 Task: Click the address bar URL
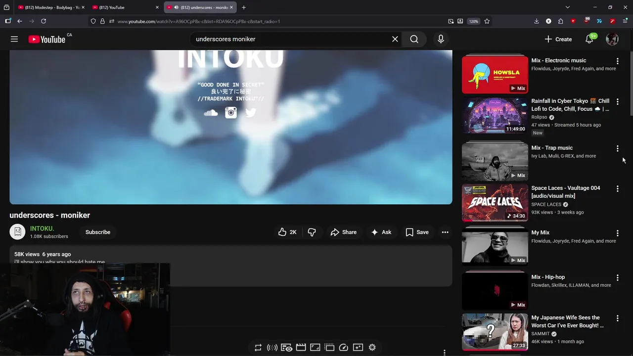pos(199,21)
